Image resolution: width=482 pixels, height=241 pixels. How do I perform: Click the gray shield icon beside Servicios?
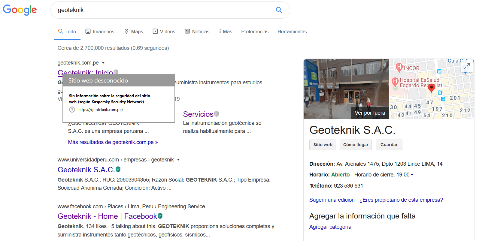point(217,114)
